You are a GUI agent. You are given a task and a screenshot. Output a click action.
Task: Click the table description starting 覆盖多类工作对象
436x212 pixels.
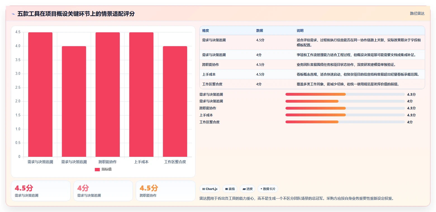pos(348,84)
